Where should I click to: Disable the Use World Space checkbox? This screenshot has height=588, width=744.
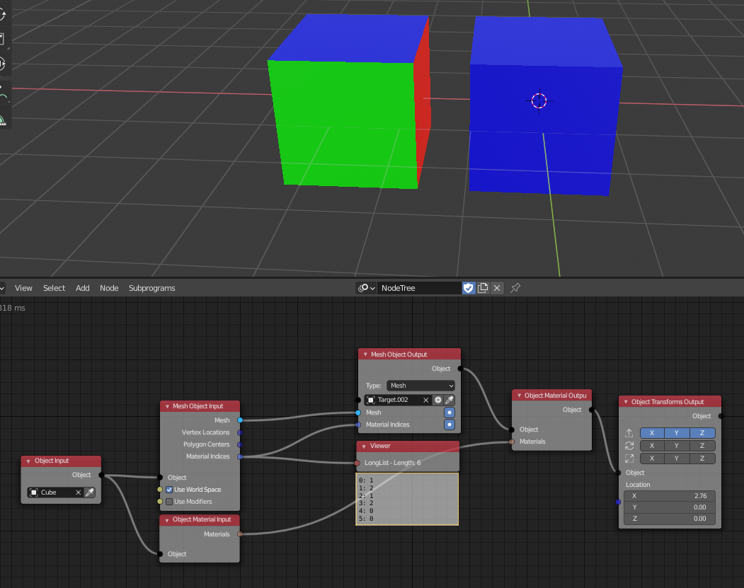pos(168,489)
